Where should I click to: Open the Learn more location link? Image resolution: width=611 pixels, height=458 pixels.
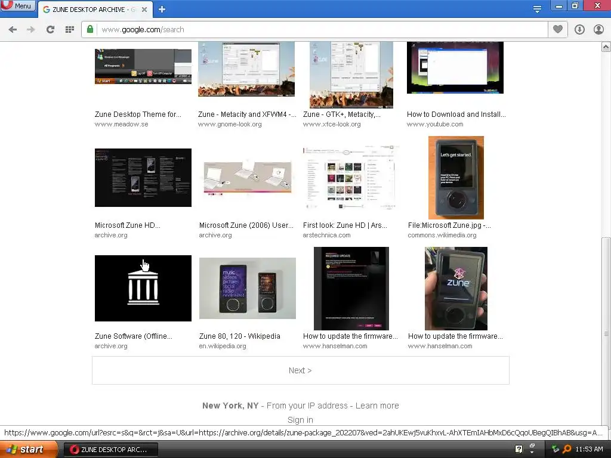pyautogui.click(x=377, y=406)
